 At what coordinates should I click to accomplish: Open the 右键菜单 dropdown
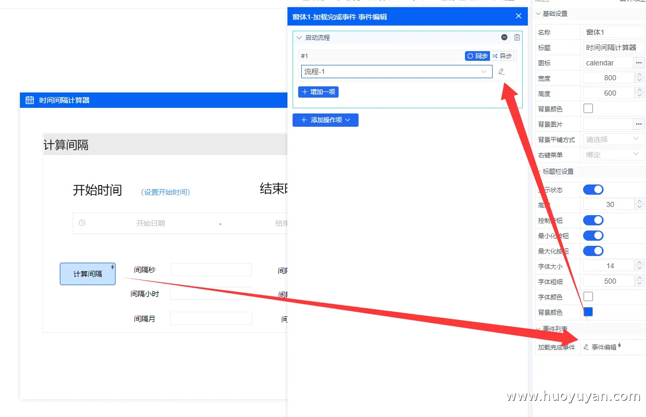[x=614, y=155]
